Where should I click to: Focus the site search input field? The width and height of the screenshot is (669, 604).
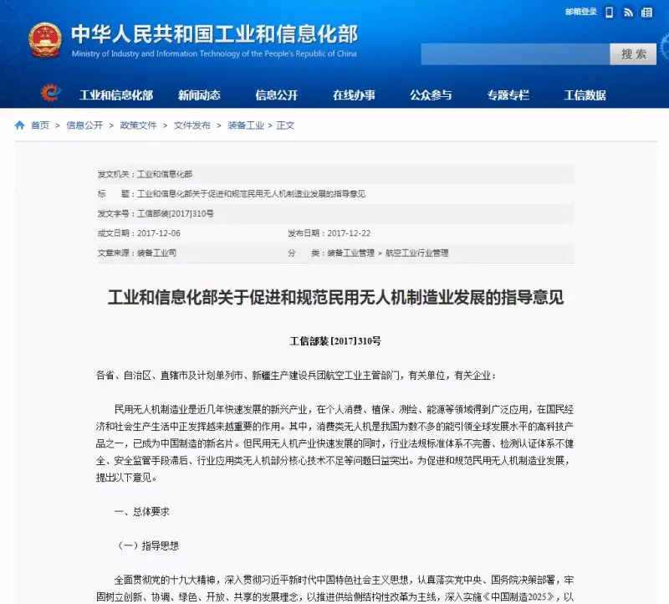(x=515, y=54)
